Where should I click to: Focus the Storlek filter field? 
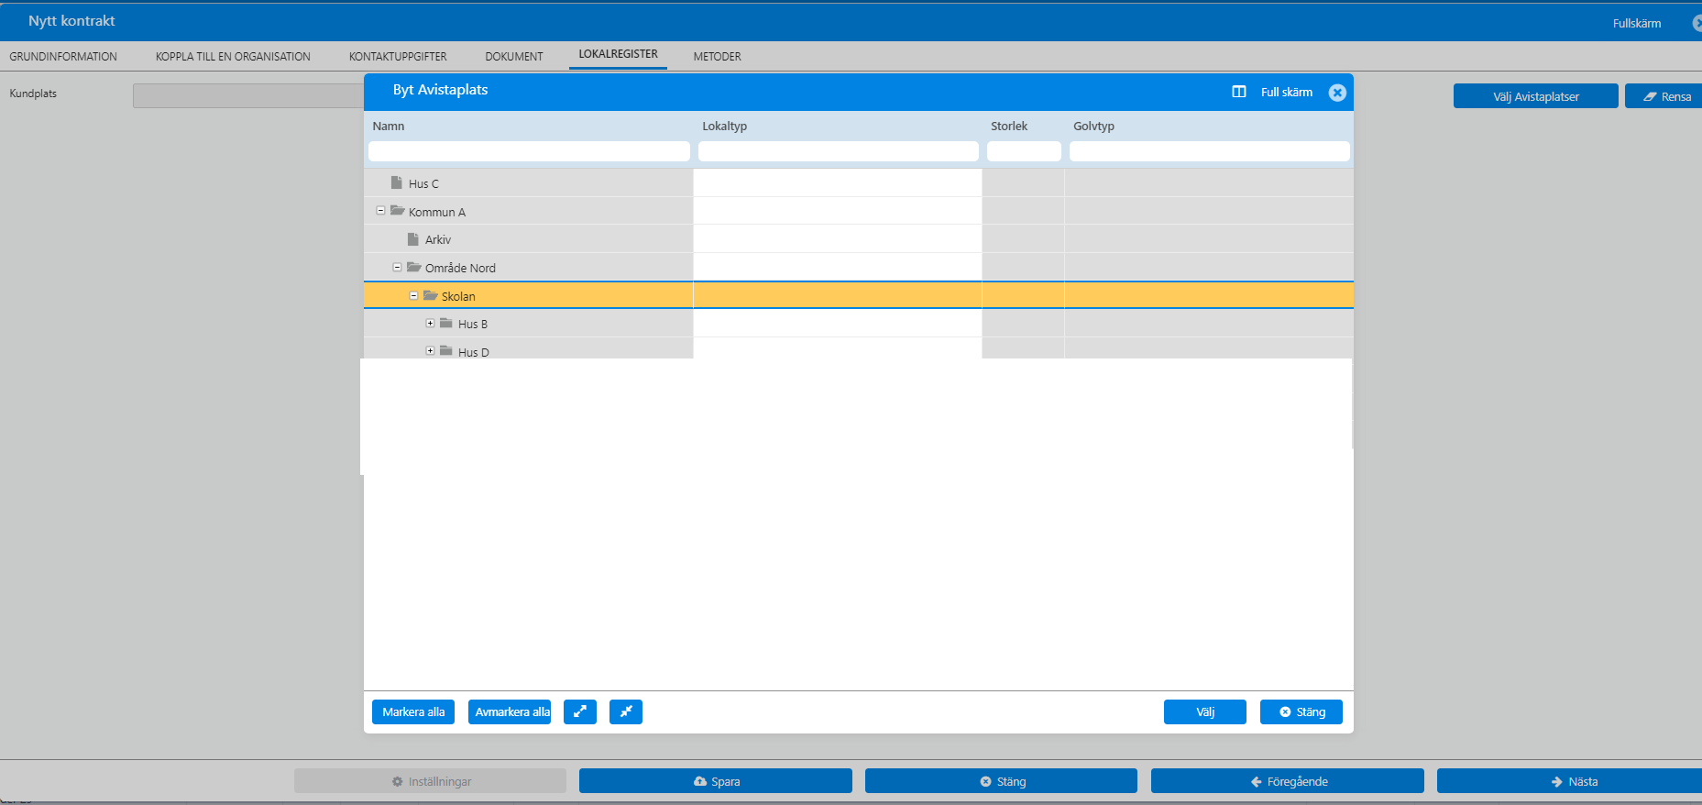coord(1024,151)
